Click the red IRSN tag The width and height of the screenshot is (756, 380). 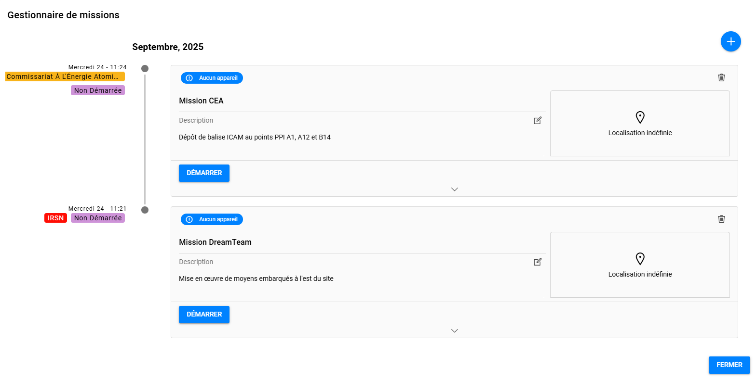55,218
